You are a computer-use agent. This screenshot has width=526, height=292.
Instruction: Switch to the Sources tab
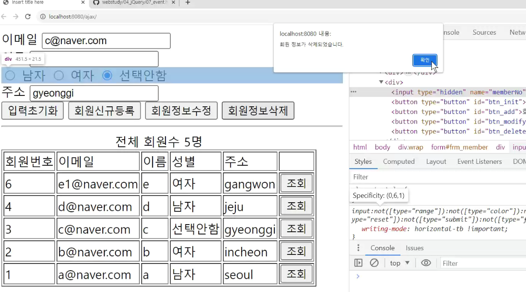click(484, 32)
